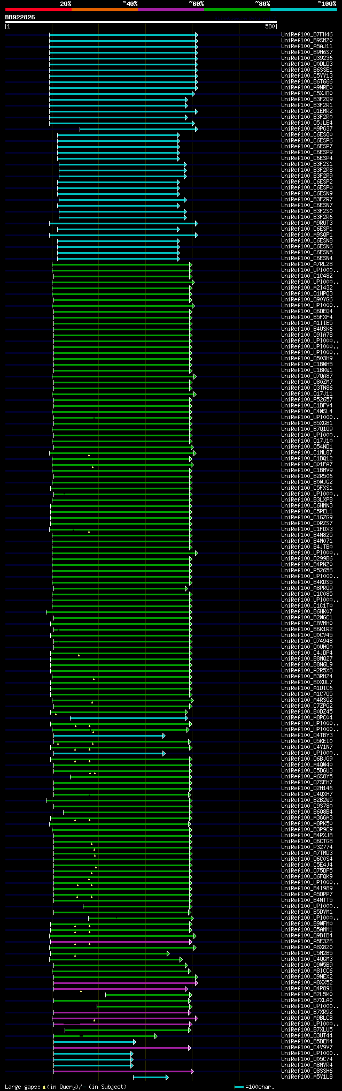Select the label UniRef100_C5YY13
Viewport: 342px width, 1091px height.
(307, 76)
